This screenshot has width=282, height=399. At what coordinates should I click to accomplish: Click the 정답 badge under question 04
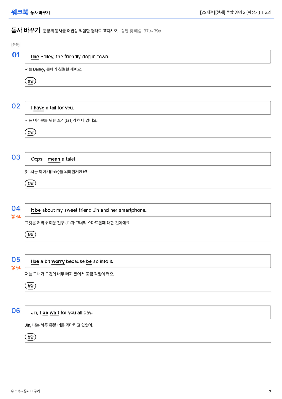click(x=30, y=234)
